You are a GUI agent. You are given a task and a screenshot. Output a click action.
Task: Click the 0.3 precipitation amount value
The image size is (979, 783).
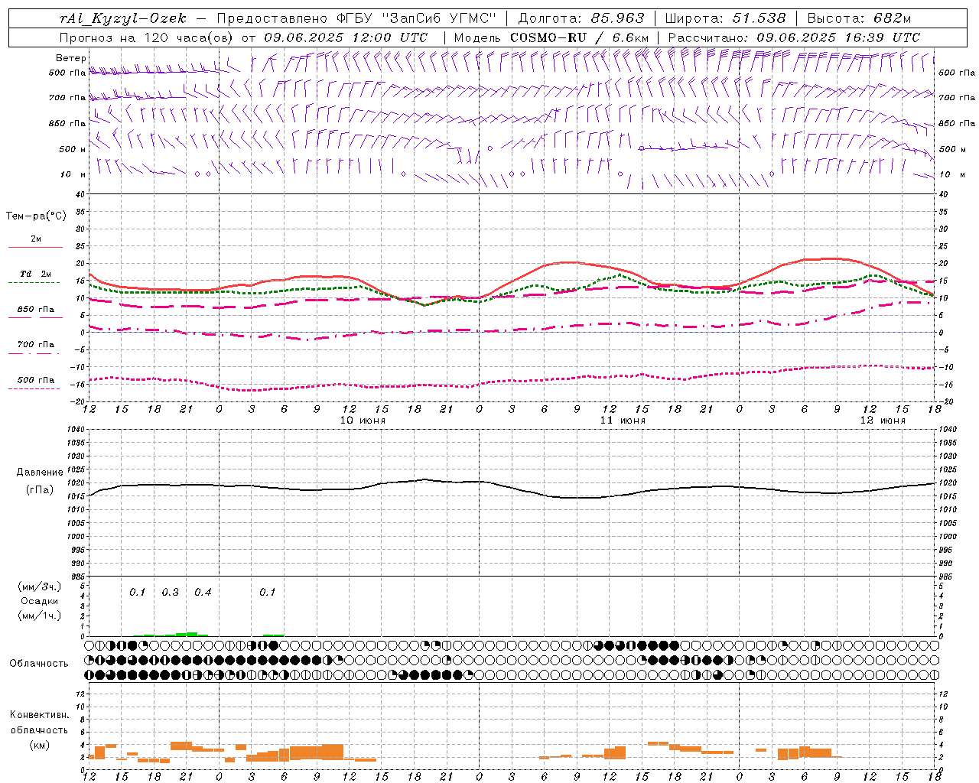tap(170, 593)
